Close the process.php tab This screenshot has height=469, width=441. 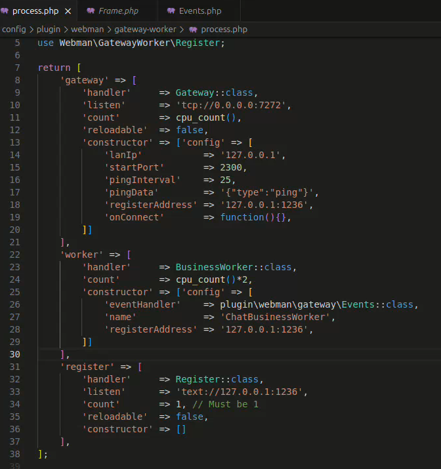[68, 11]
